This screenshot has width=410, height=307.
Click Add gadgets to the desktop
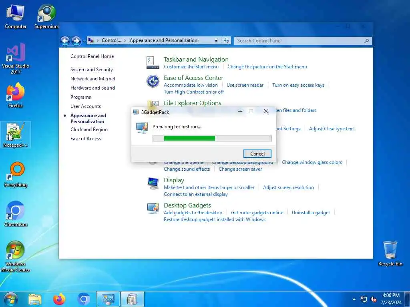click(193, 213)
